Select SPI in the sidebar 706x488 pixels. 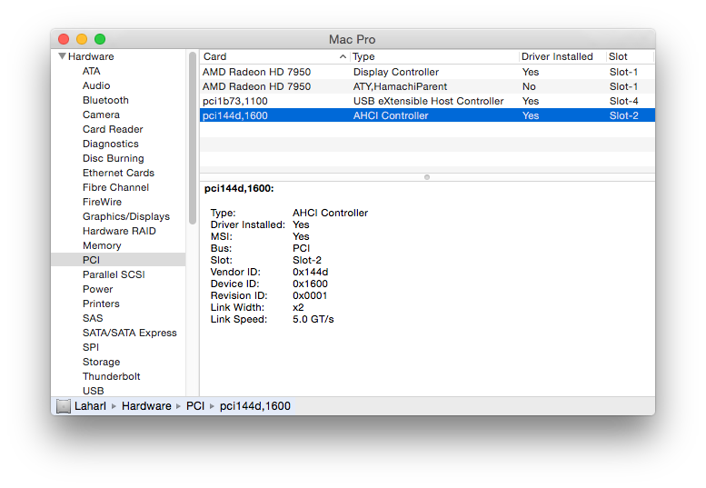pos(91,347)
